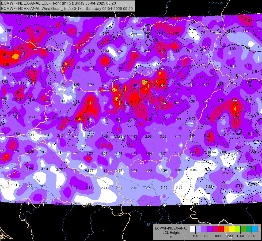Click the wind shear value 3.00
This screenshot has width=262, height=241.
tap(164, 188)
